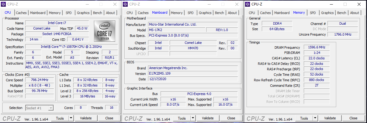This screenshot has height=123, width=367.
Task: Expand the Tools dropdown arrow in the CPU window
Action: (71, 118)
